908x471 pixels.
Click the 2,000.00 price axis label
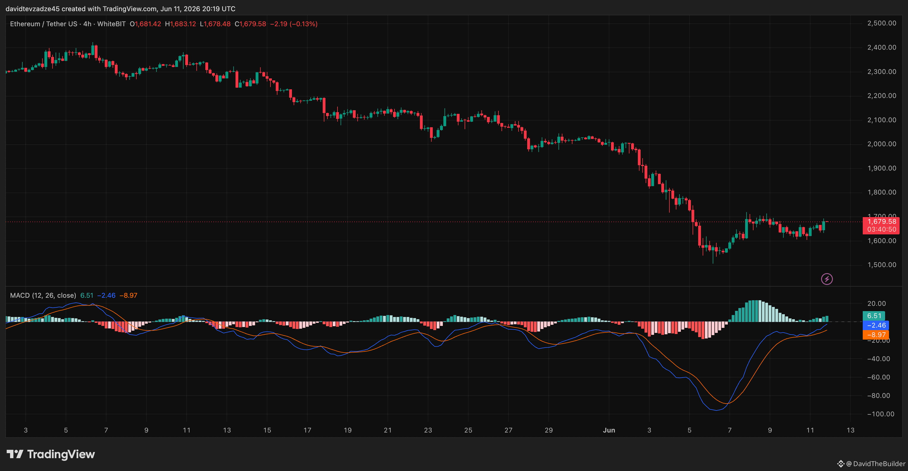(x=881, y=144)
